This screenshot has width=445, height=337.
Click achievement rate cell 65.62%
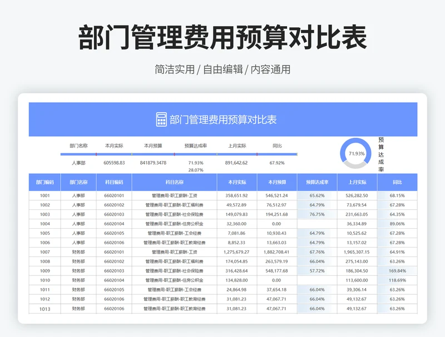(317, 195)
